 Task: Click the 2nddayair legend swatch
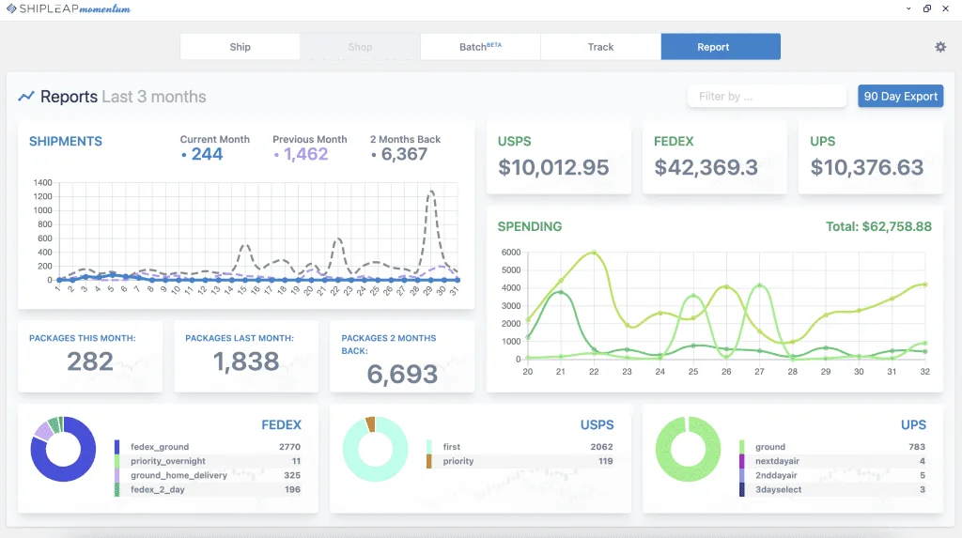(742, 475)
